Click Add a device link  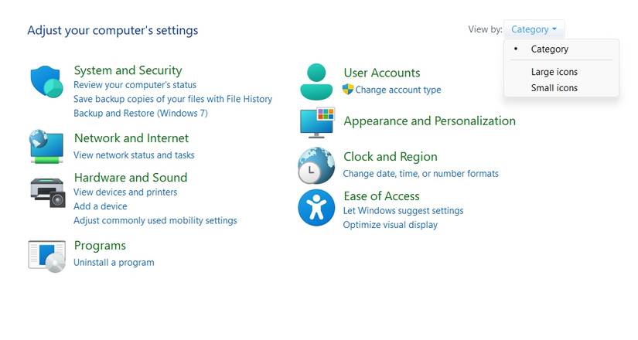100,206
